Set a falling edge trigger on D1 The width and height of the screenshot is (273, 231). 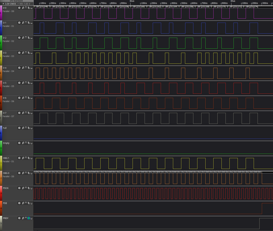coord(29,23)
